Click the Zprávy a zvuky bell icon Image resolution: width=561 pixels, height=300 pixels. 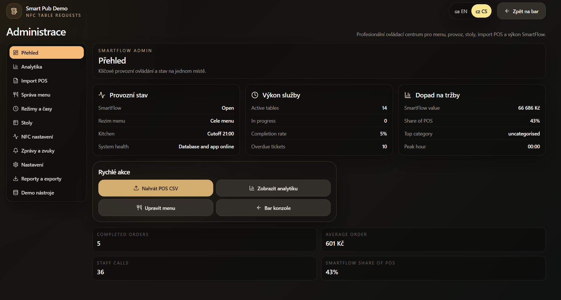pyautogui.click(x=16, y=151)
